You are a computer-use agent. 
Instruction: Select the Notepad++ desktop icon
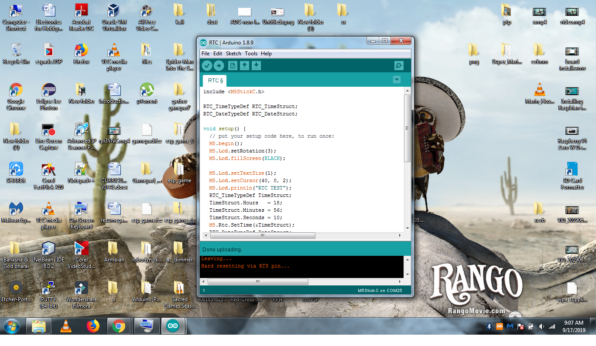(x=81, y=173)
